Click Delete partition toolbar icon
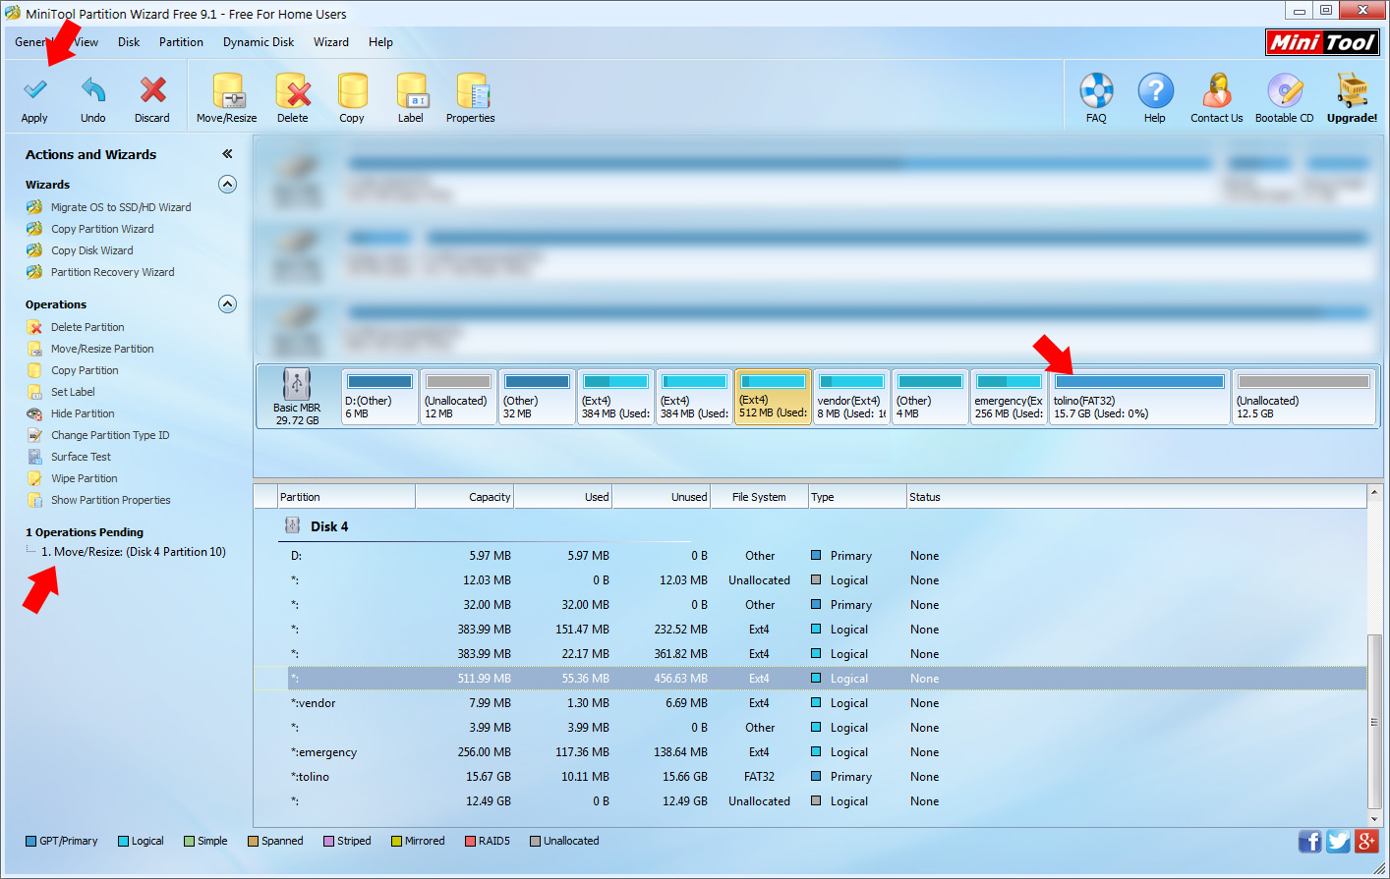 (x=293, y=98)
